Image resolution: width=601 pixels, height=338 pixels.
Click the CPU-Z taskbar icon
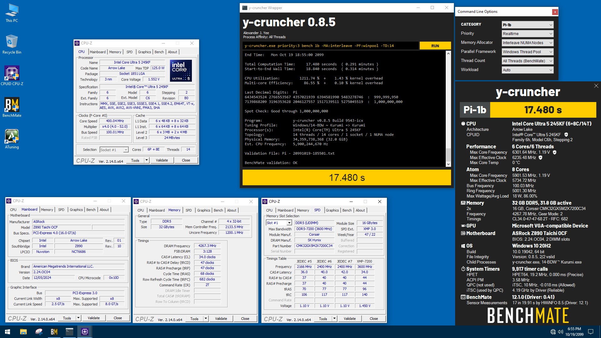coord(85,332)
